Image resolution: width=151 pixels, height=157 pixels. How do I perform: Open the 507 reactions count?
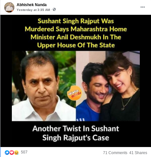(x=24, y=152)
